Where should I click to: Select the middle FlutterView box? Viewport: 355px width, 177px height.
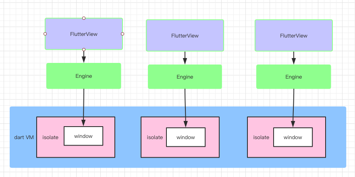185,35
